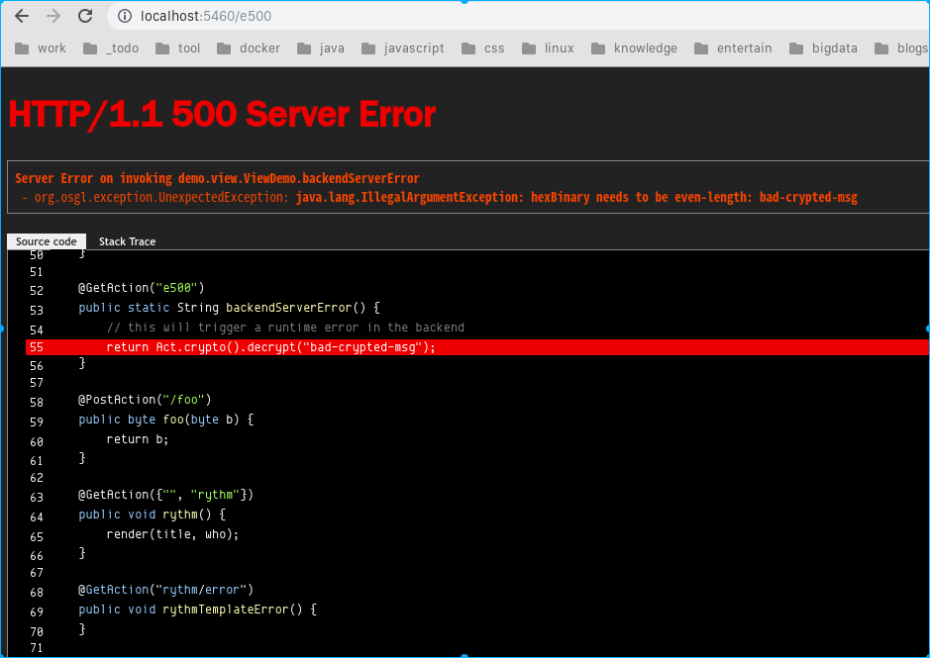The width and height of the screenshot is (930, 658).
Task: Open the docker bookmark folder
Action: (248, 47)
